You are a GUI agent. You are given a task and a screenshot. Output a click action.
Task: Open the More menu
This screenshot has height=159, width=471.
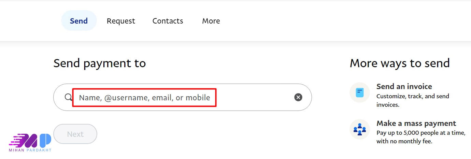pyautogui.click(x=211, y=21)
